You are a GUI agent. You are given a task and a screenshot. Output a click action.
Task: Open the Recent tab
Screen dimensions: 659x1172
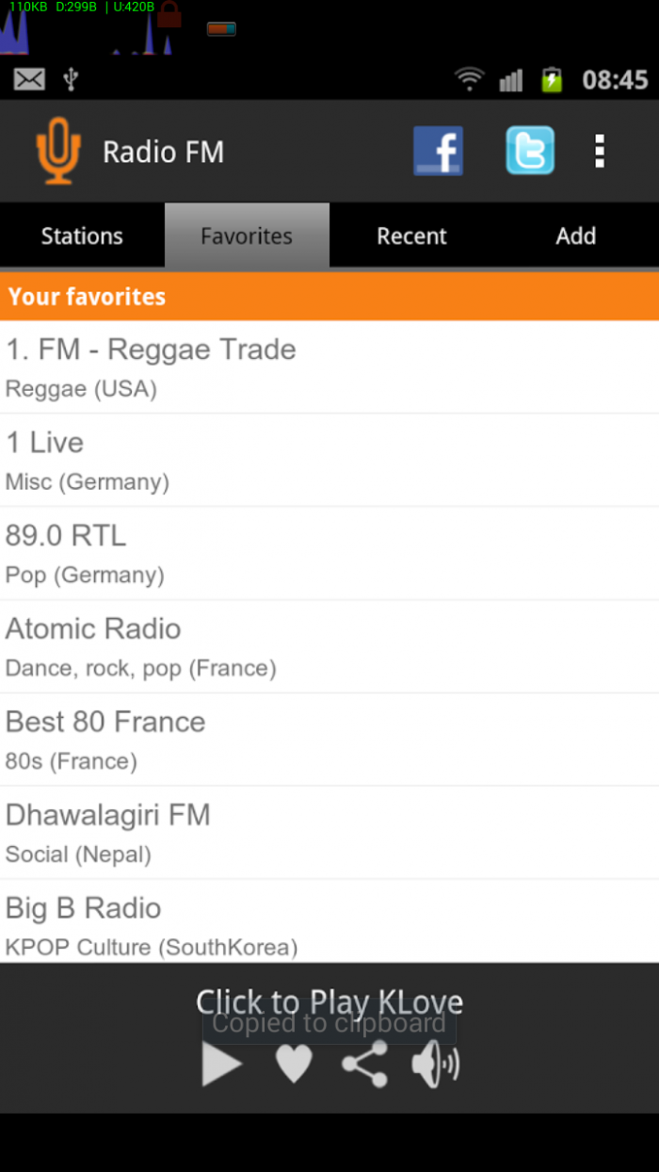(x=411, y=236)
